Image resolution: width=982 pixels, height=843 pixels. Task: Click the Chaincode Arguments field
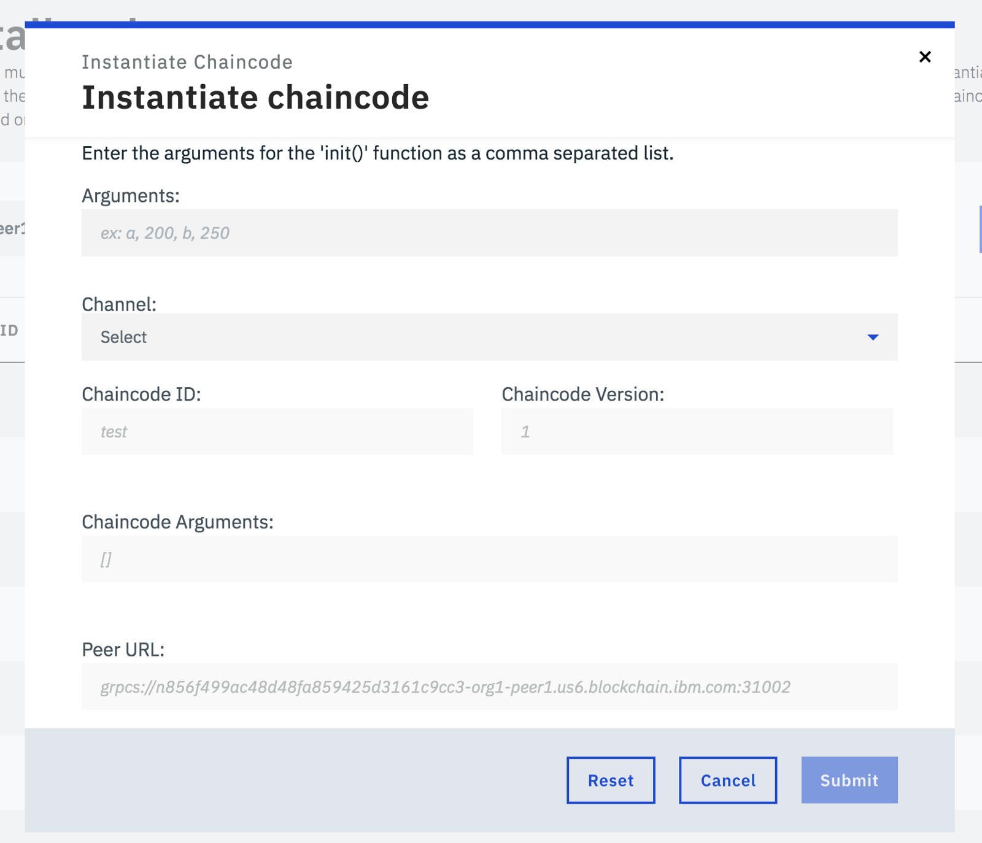pos(489,559)
